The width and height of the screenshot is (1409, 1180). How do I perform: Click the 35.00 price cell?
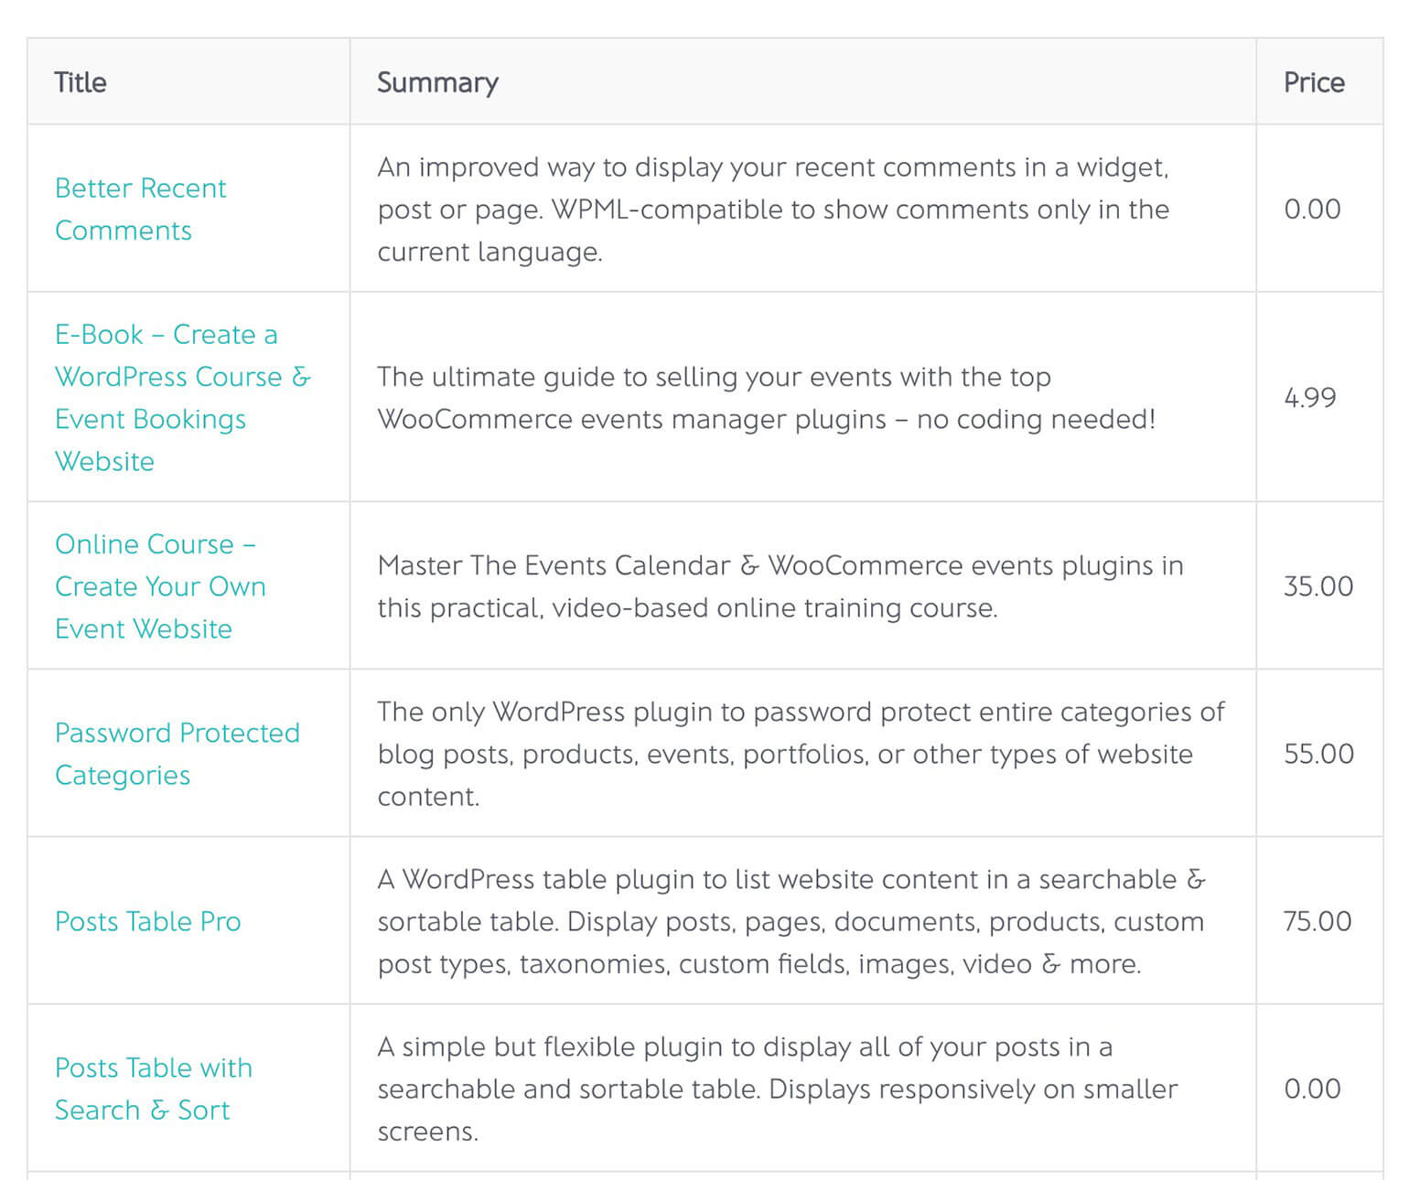1318,586
